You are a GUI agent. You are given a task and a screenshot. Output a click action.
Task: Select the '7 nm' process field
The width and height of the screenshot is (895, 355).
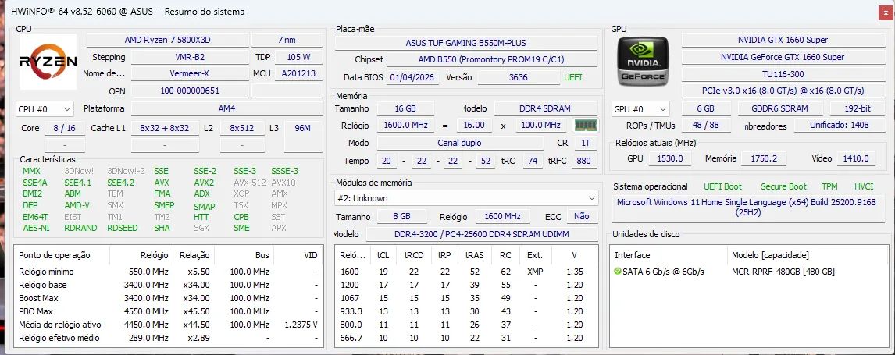[x=287, y=40]
